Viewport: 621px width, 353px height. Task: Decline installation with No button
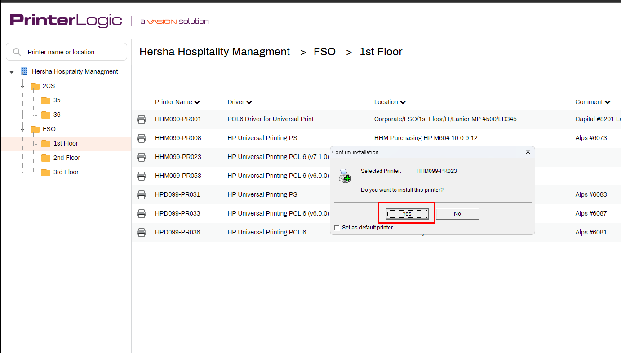(457, 214)
